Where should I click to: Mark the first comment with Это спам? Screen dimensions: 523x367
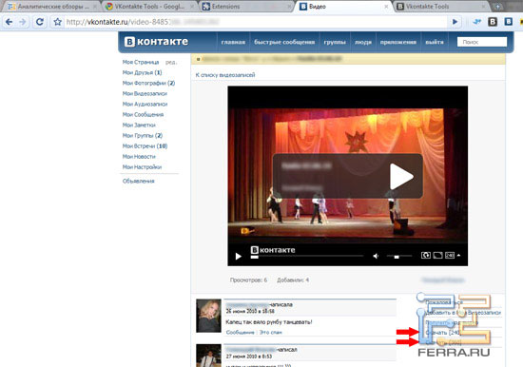pyautogui.click(x=270, y=333)
